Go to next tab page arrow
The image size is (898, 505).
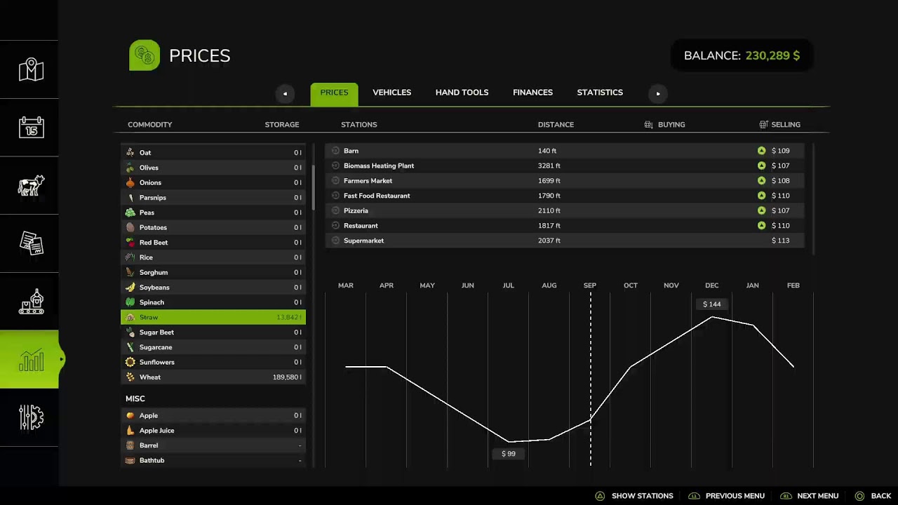[658, 93]
